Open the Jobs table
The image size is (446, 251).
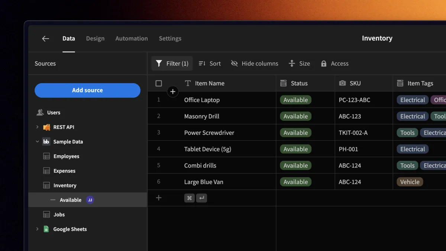click(59, 214)
